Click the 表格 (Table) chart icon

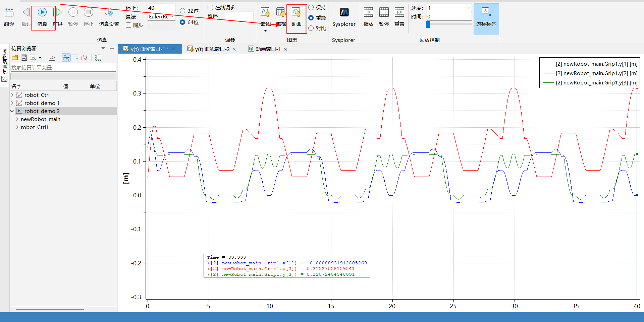pos(281,13)
